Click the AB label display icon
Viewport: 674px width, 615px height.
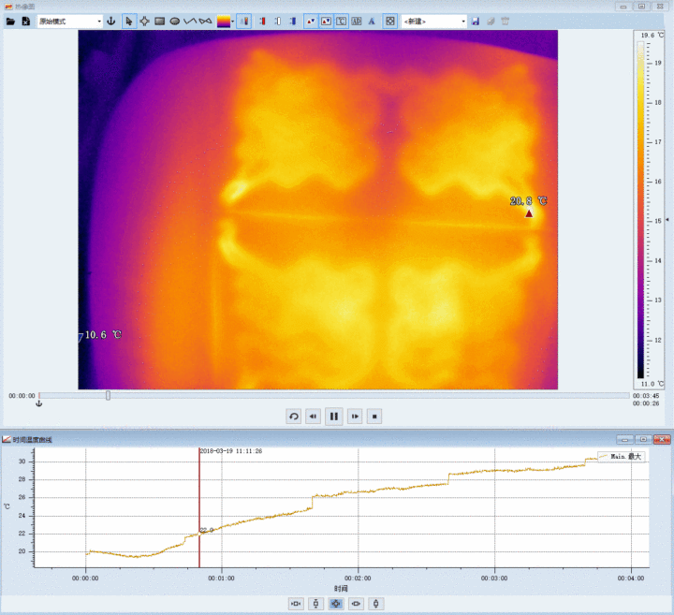[x=357, y=21]
